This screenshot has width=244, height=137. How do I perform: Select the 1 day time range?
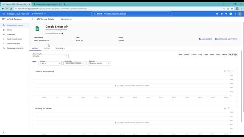point(200,55)
